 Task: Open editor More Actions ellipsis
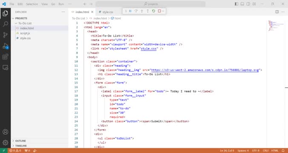(282, 12)
